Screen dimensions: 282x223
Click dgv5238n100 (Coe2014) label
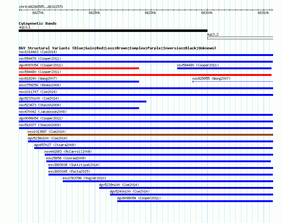tap(48, 138)
